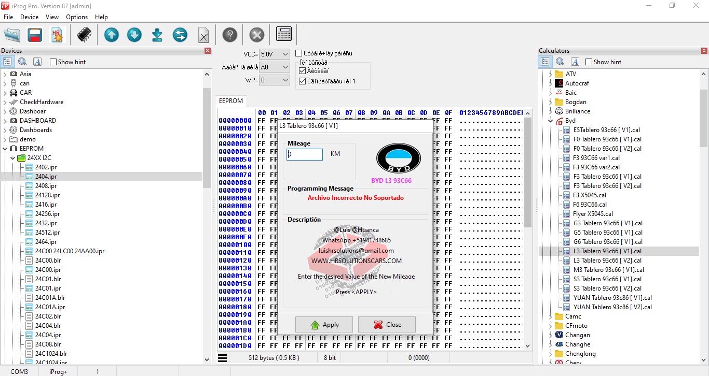Click Calculators panel letter A icon
Screen dimensions: 709x376
click(575, 62)
